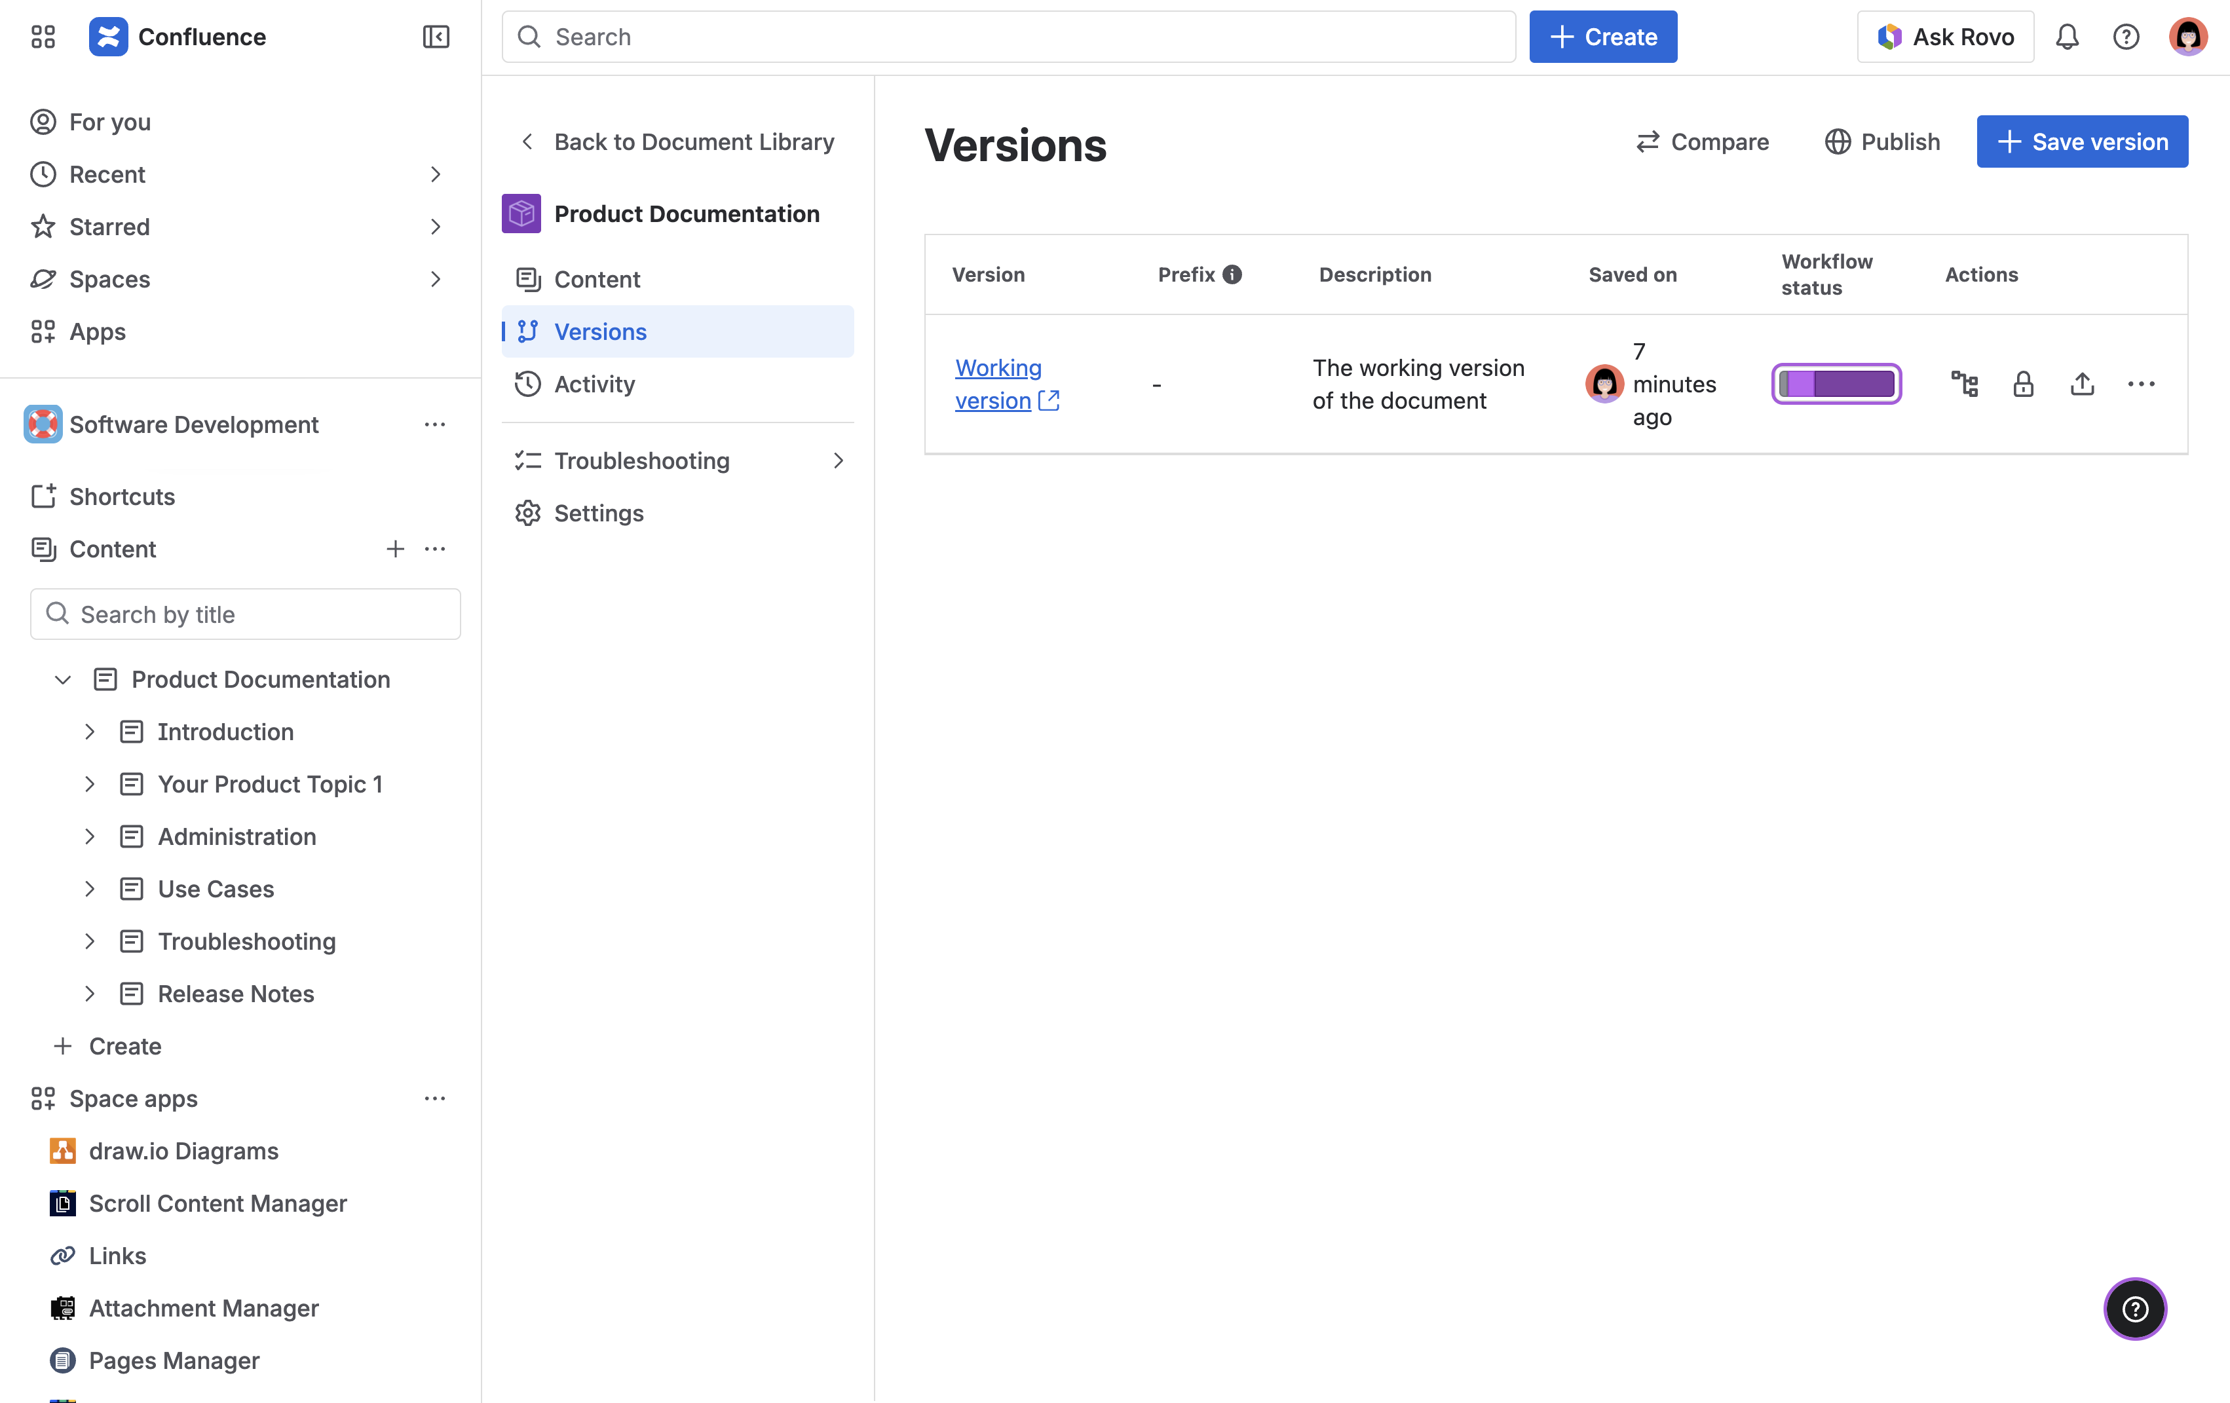This screenshot has width=2230, height=1403.
Task: Open the help question mark menu
Action: click(x=2127, y=36)
